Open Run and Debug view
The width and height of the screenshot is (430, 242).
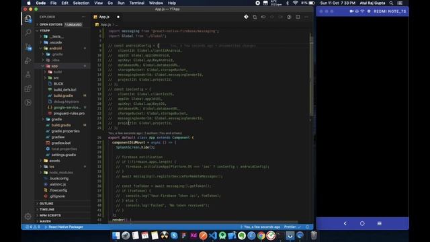pyautogui.click(x=28, y=61)
